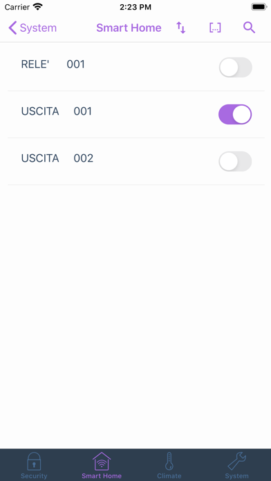Tap the Smart Home title
271x481 pixels.
click(x=129, y=28)
